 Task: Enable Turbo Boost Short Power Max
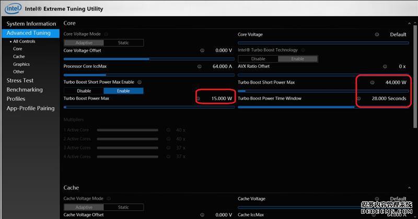click(x=123, y=91)
